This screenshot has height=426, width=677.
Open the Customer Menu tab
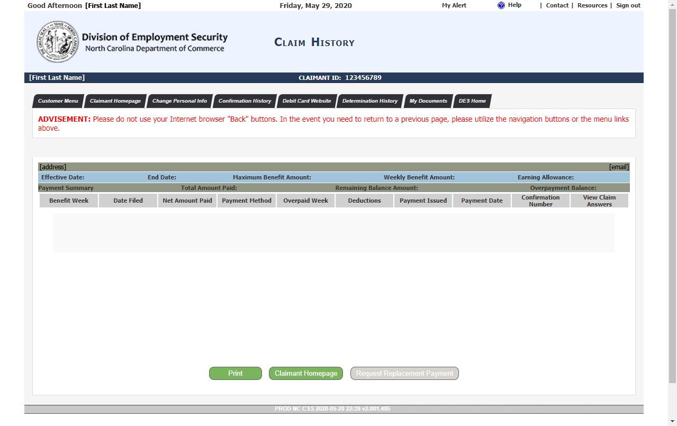[58, 101]
